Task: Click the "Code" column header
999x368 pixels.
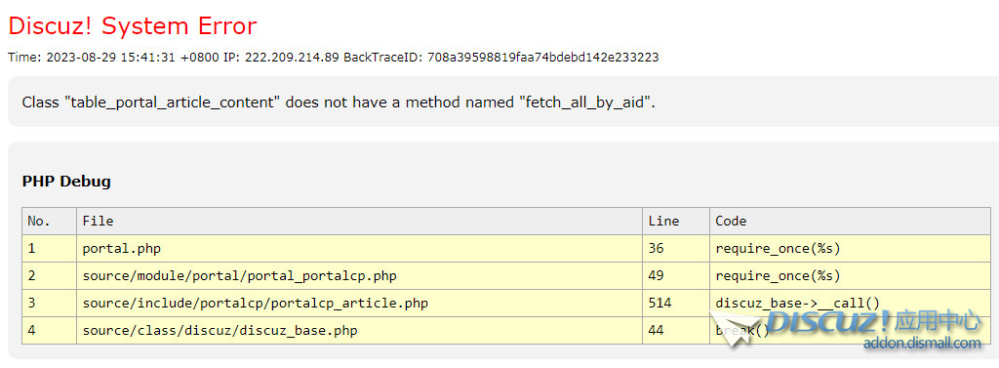Action: 851,222
